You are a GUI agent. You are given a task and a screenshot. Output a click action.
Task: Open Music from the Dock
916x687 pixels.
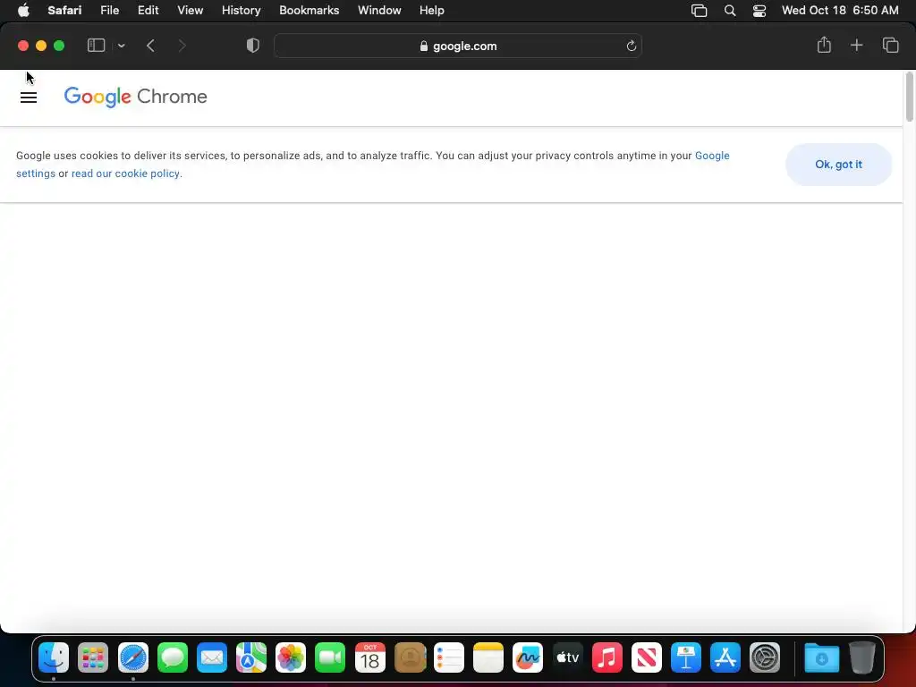607,657
